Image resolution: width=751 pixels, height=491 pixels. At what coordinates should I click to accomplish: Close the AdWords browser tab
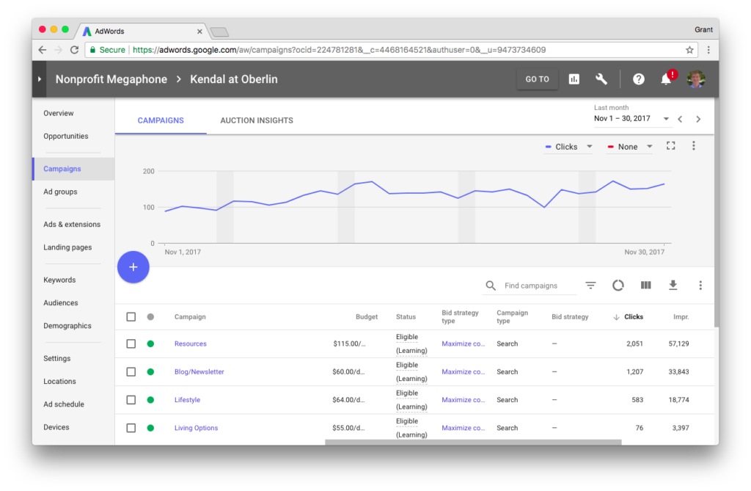[199, 31]
